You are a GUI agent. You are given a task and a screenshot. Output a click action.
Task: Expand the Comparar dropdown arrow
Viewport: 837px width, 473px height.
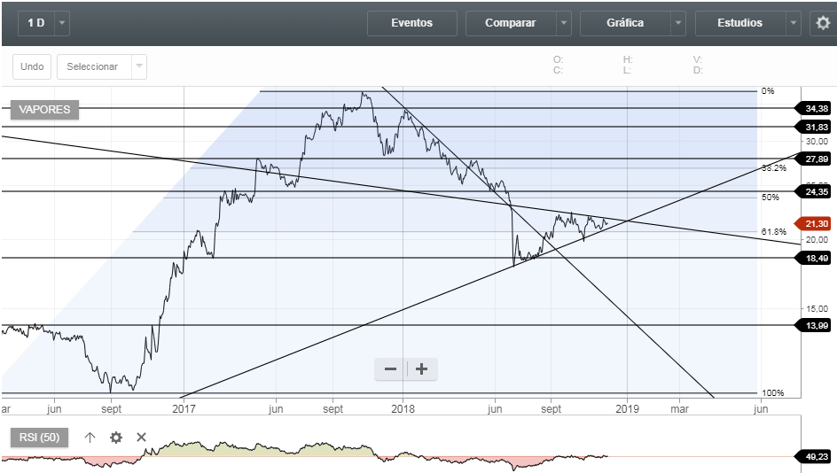pos(564,23)
